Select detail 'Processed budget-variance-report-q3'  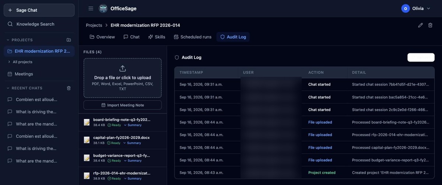(x=390, y=160)
